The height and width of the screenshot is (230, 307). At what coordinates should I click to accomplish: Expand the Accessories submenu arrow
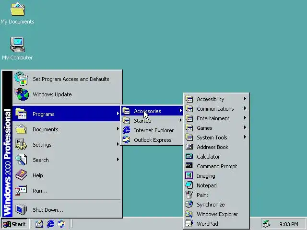click(180, 111)
